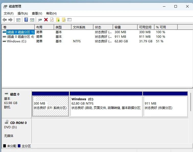Click the CD-ROM 0 disc icon

tap(7, 122)
